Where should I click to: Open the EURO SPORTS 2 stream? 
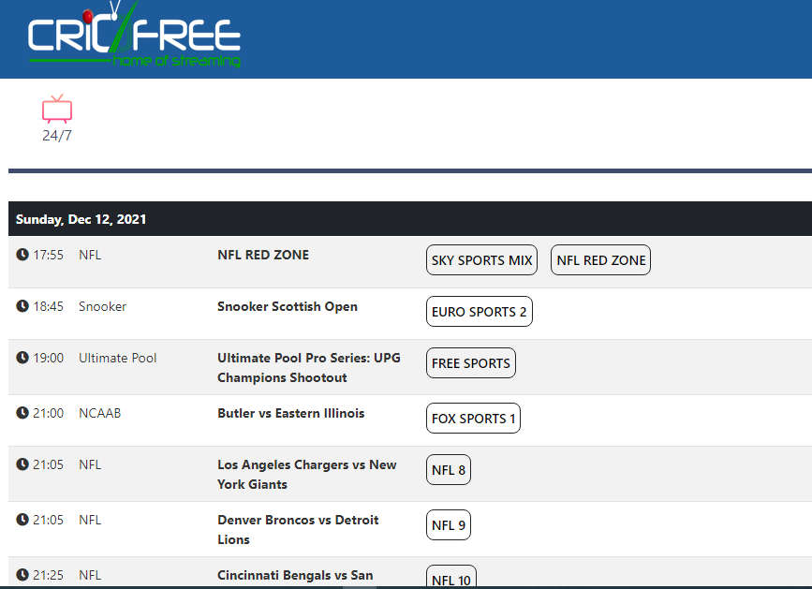click(479, 312)
